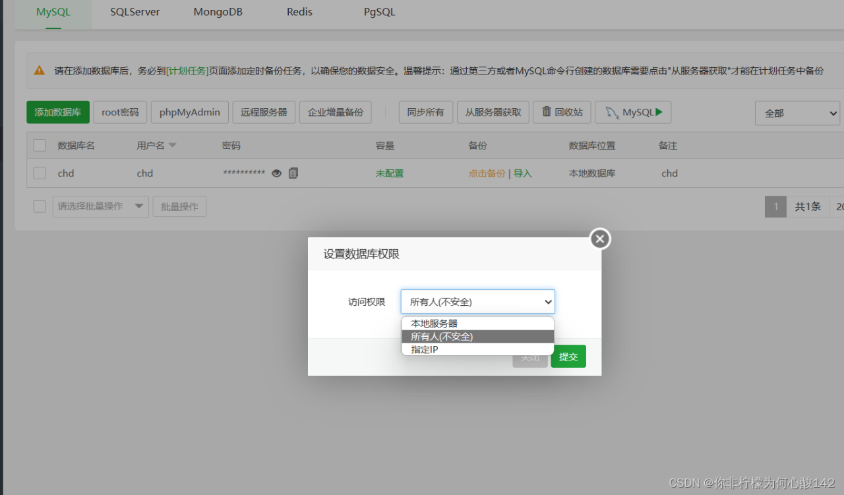The image size is (844, 495).
Task: Check the select-all checkbox in table header
Action: [x=39, y=145]
